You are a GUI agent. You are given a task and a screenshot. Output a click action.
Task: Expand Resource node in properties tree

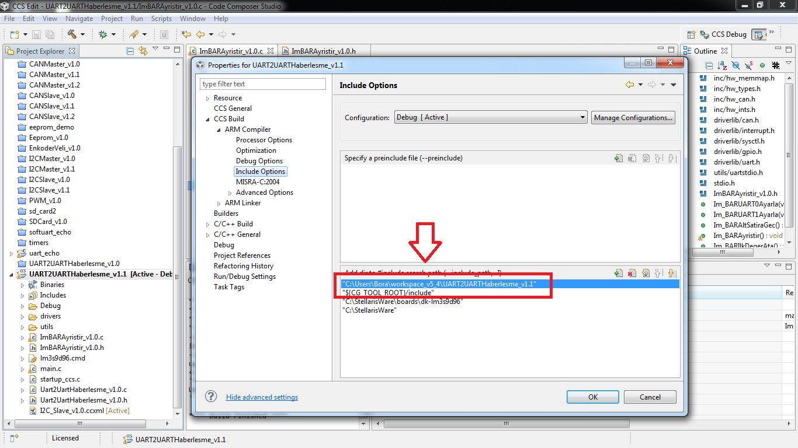[207, 99]
